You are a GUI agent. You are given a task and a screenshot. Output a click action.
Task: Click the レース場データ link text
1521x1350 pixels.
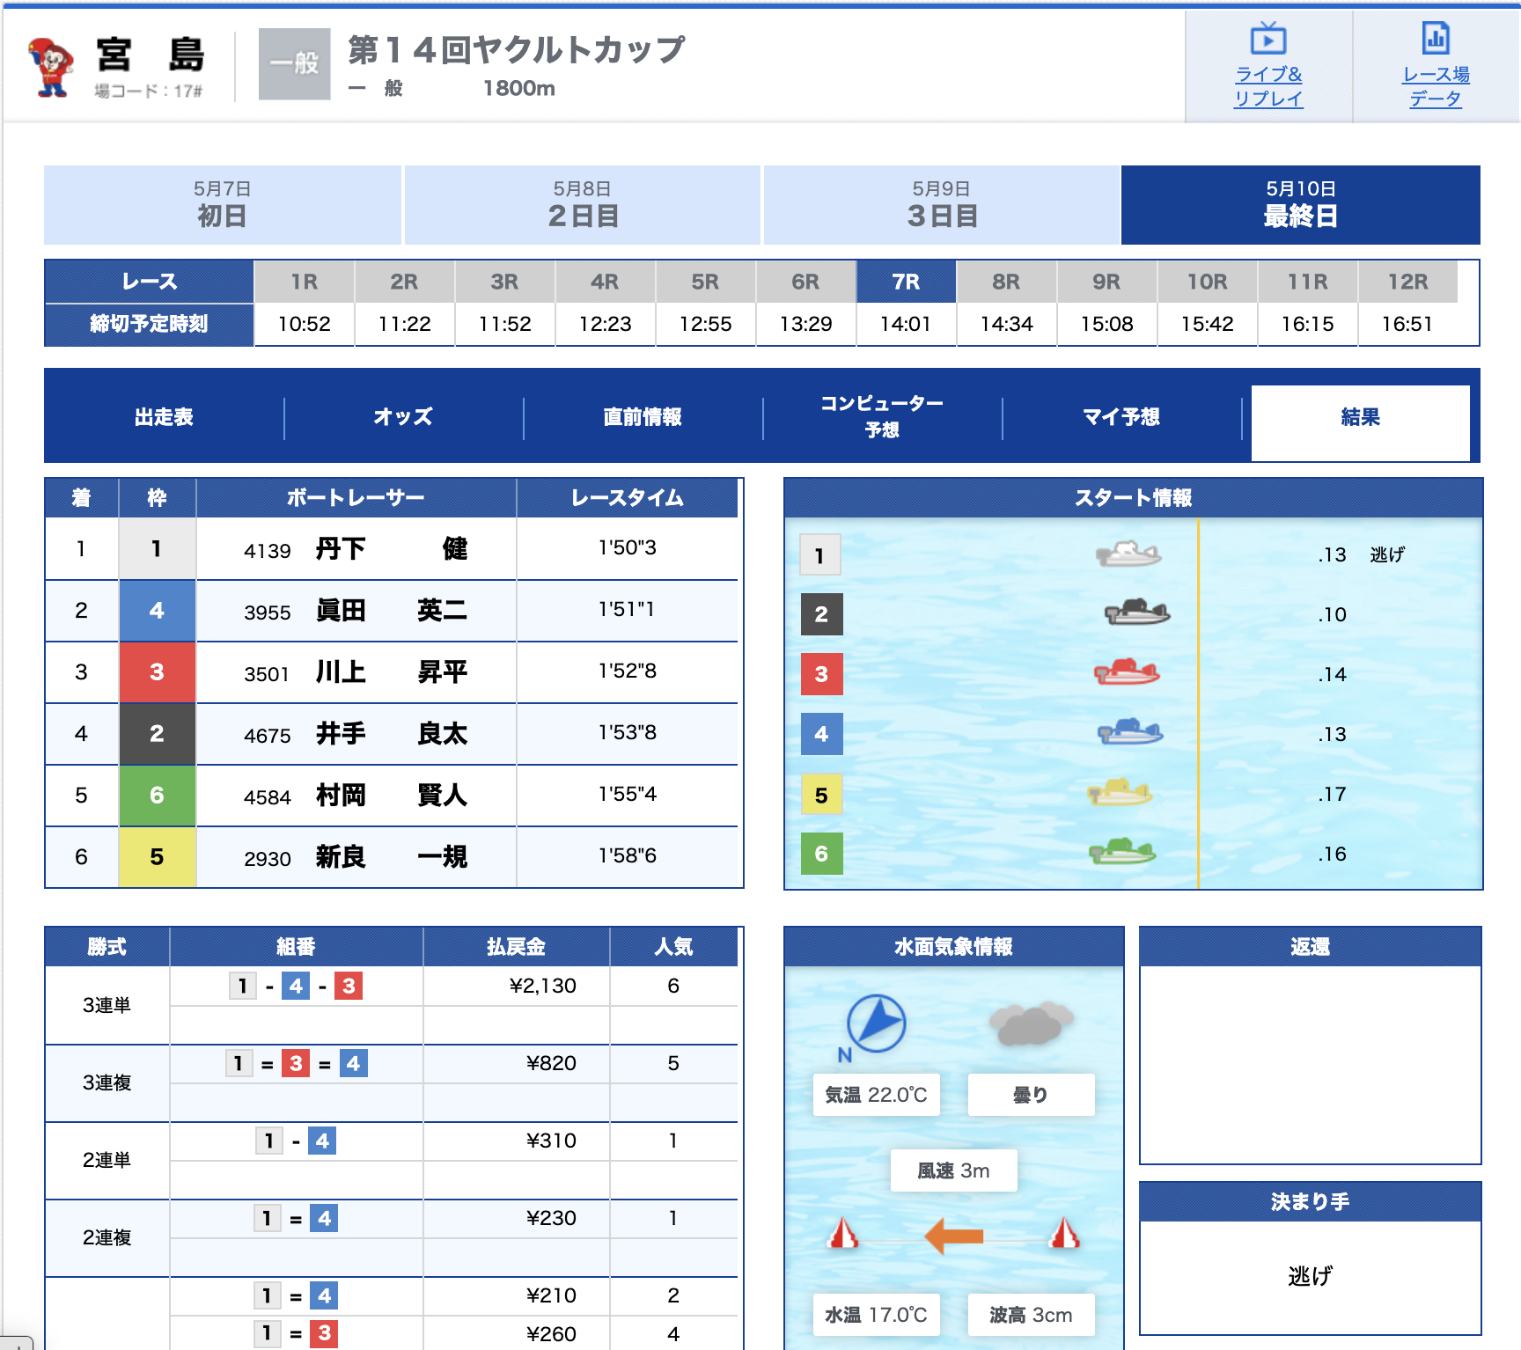click(x=1435, y=86)
